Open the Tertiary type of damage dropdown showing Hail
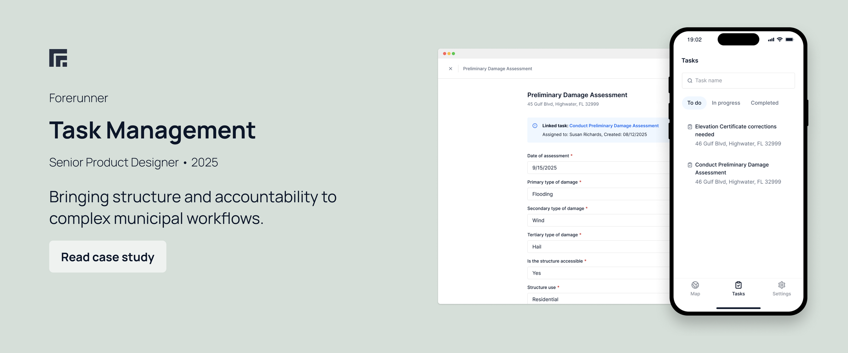The image size is (848, 353). [598, 247]
